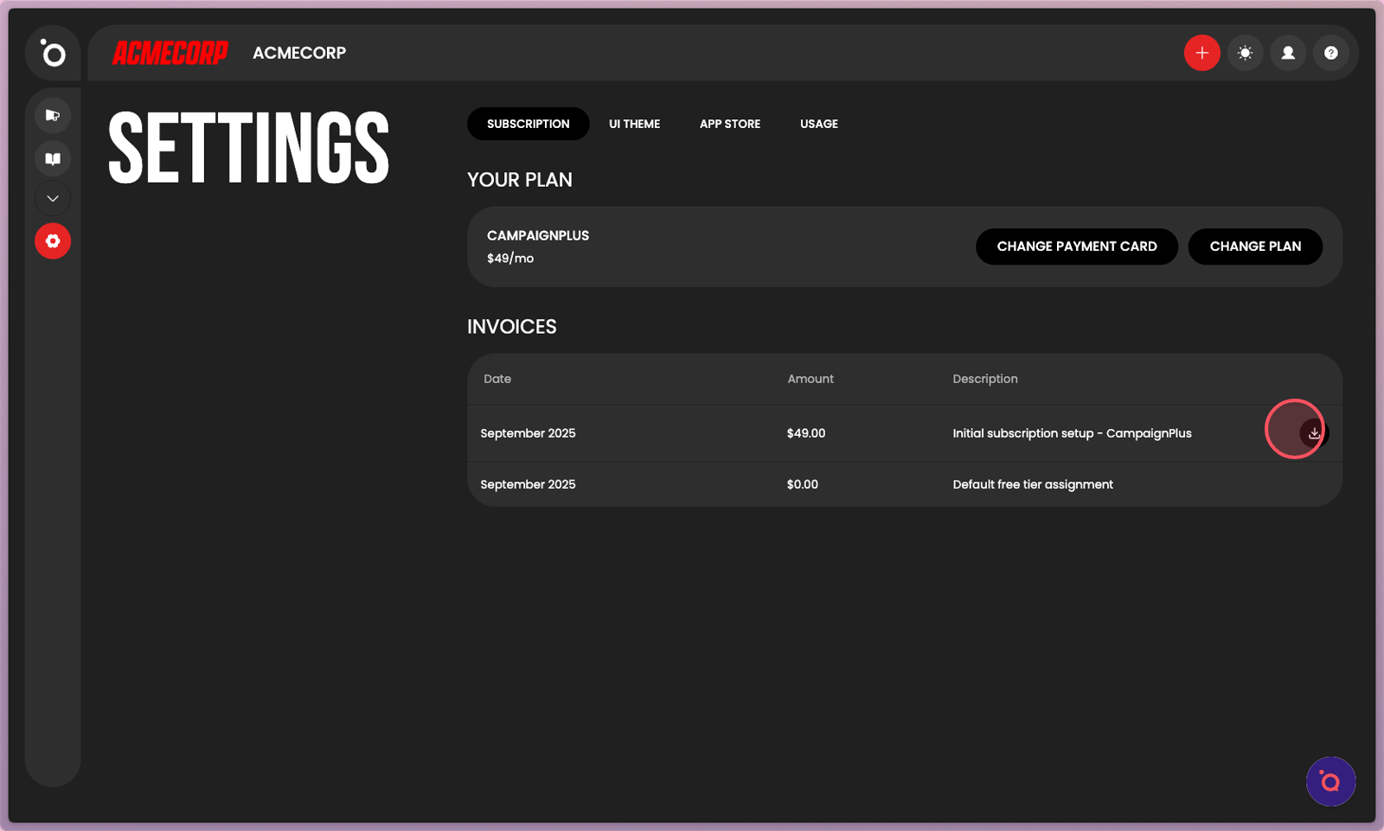Open the campaigns megaphone icon
Image resolution: width=1384 pixels, height=831 pixels.
pos(53,115)
